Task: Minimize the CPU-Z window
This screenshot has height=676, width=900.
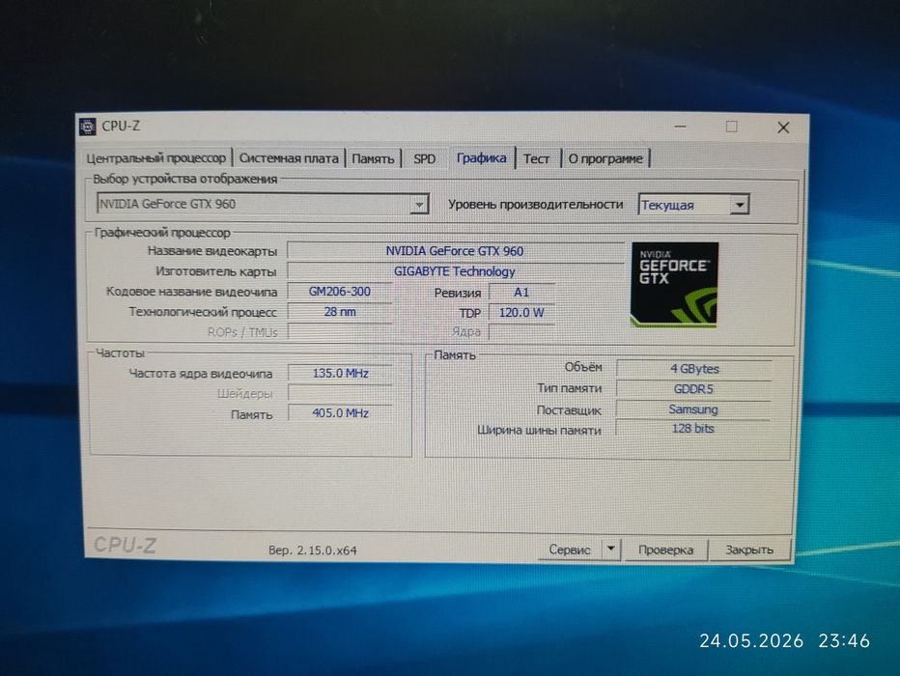Action: [680, 127]
